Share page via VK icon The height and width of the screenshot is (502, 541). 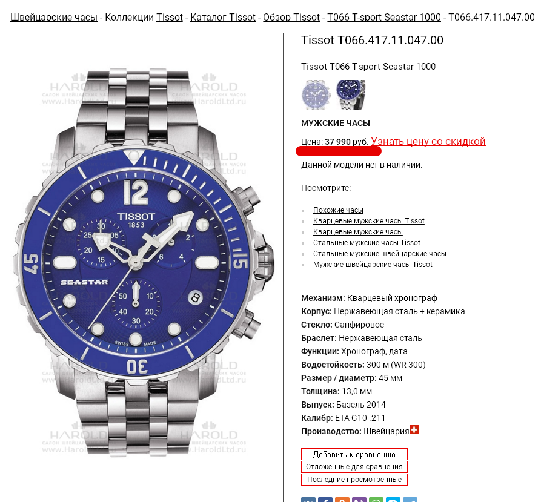coord(308,500)
